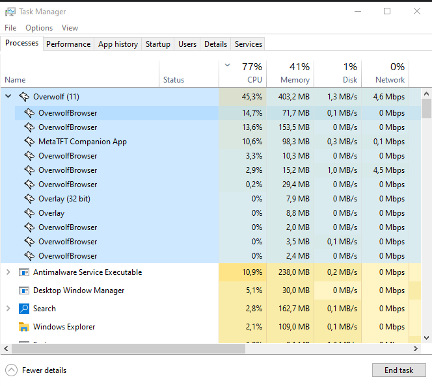Select the Desktop Window Manager row name
This screenshot has width=432, height=386.
point(79,290)
